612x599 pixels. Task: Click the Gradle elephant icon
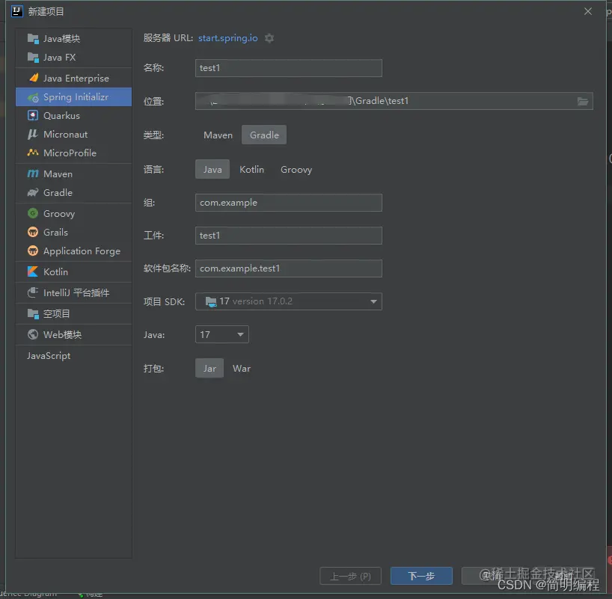click(x=33, y=192)
